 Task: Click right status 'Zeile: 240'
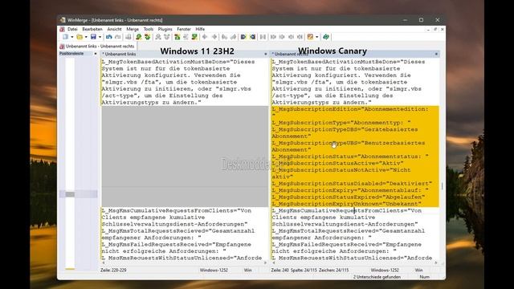click(x=279, y=270)
